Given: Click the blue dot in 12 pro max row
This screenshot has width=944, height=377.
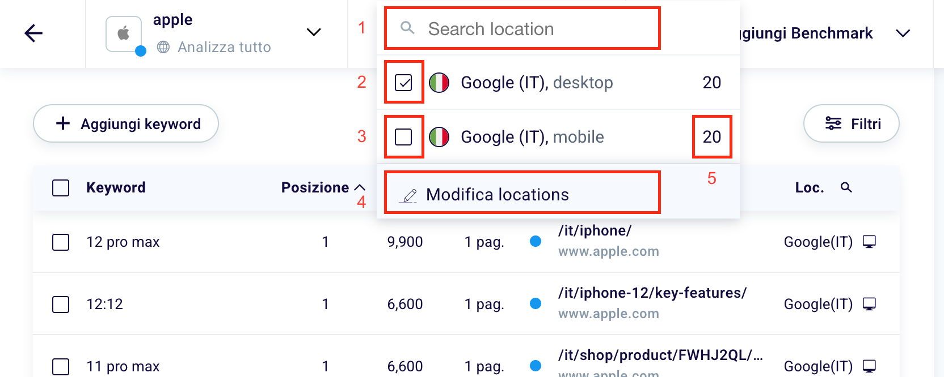Looking at the screenshot, I should (535, 242).
